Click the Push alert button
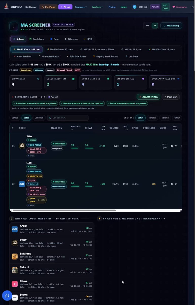The width and height of the screenshot is (195, 305). [x=171, y=97]
